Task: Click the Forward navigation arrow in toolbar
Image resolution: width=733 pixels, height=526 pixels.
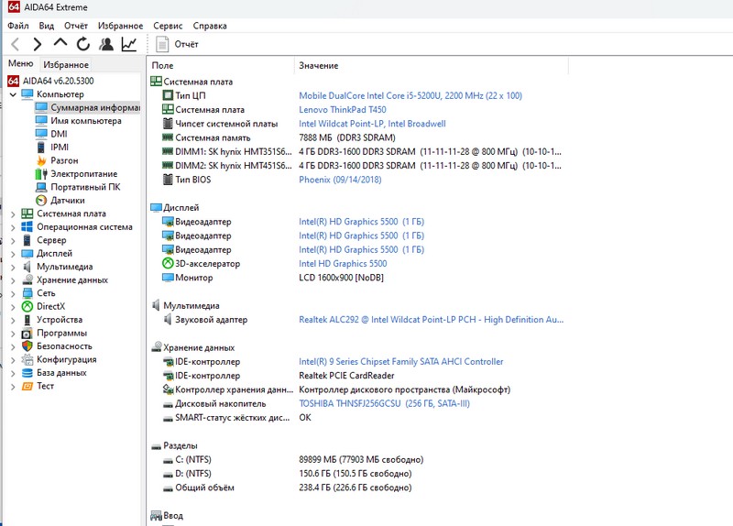Action: tap(38, 44)
